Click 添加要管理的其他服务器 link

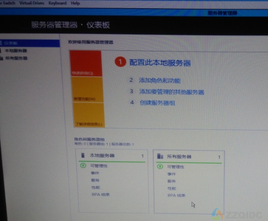click(x=172, y=92)
